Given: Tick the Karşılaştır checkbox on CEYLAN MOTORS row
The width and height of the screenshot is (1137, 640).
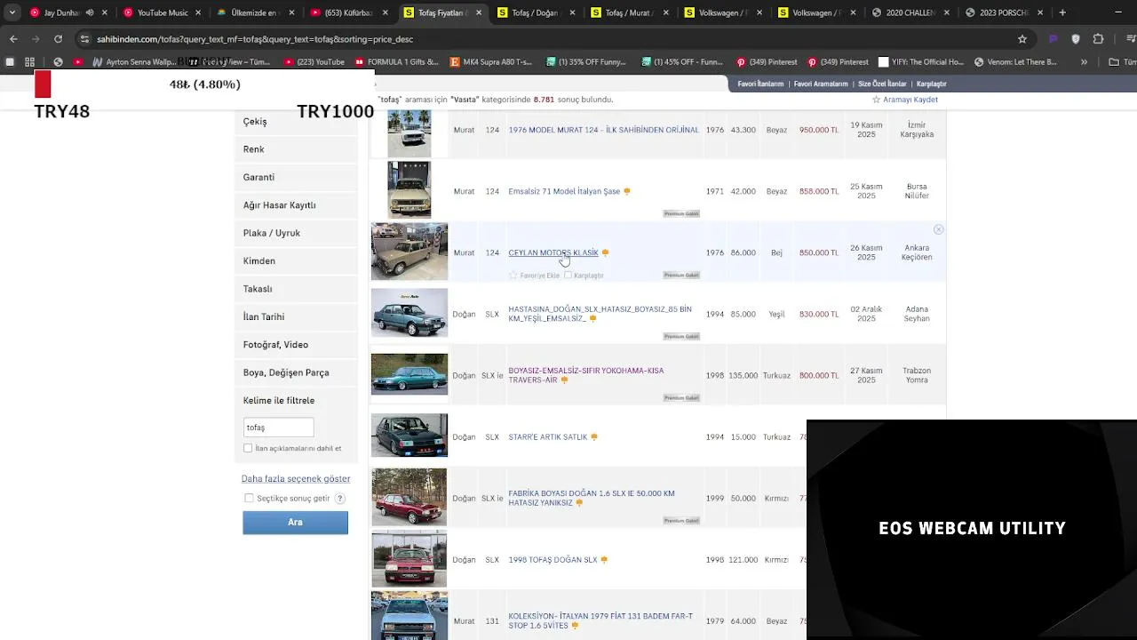Looking at the screenshot, I should click(568, 276).
